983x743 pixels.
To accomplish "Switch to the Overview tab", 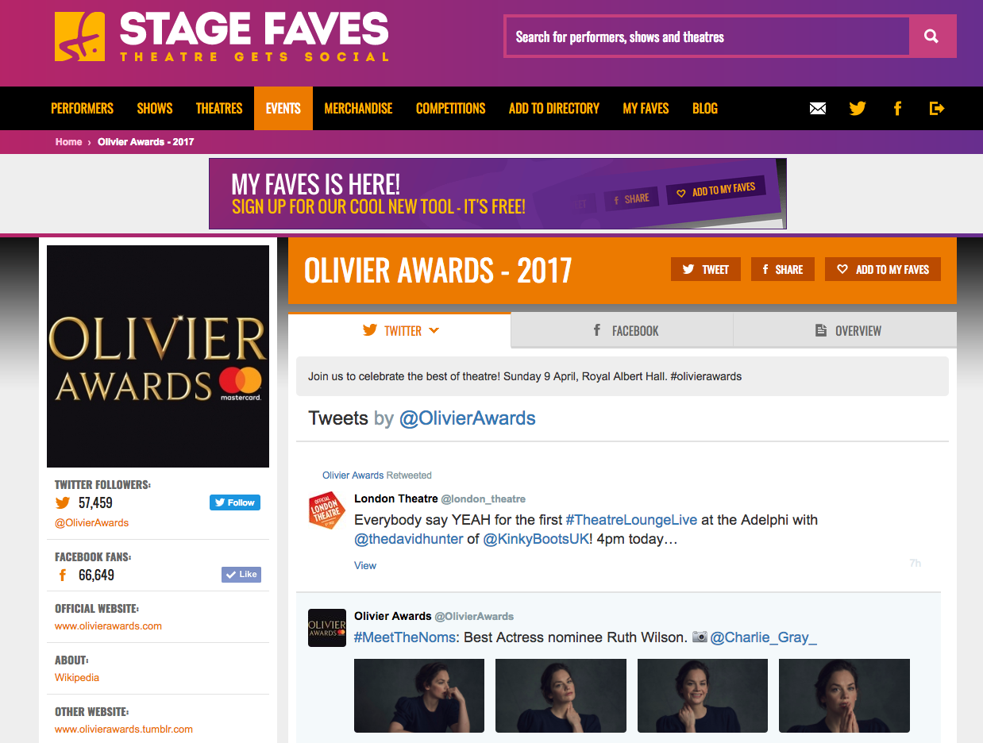I will pos(845,331).
